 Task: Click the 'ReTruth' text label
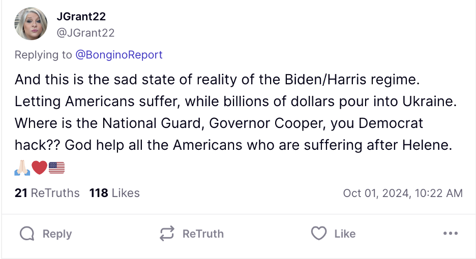click(203, 234)
